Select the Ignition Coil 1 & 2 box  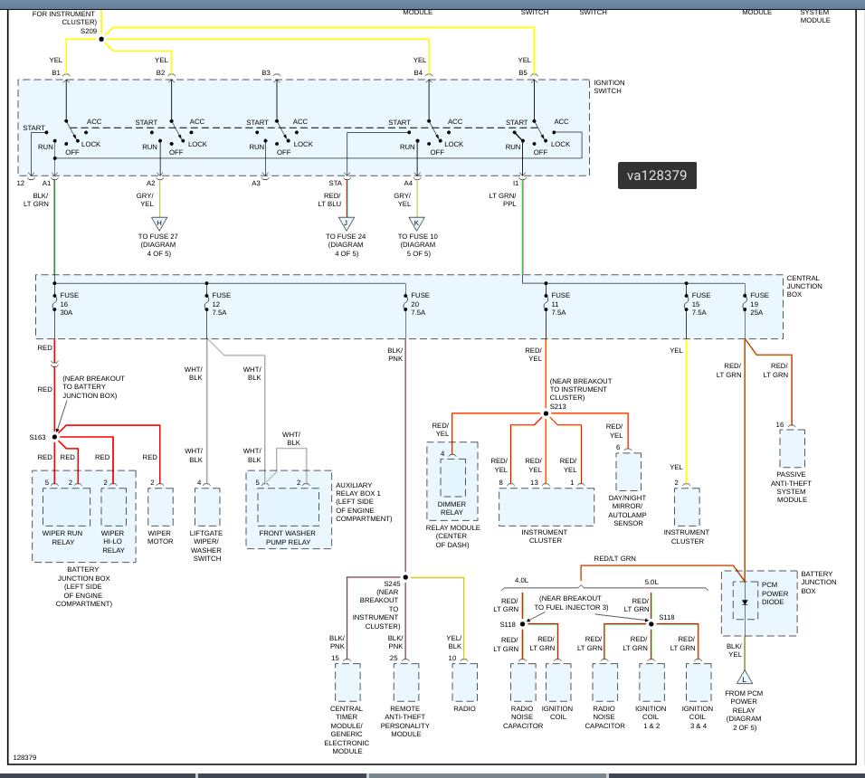[652, 683]
